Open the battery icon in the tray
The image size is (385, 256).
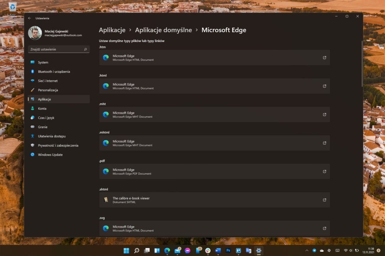coord(357,250)
